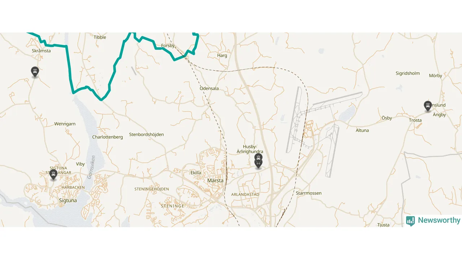
Task: Click the Garnsviken water label
Action: tap(91, 167)
